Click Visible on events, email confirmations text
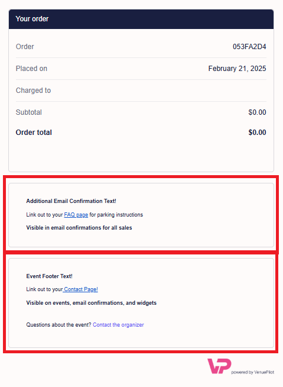 (92, 303)
